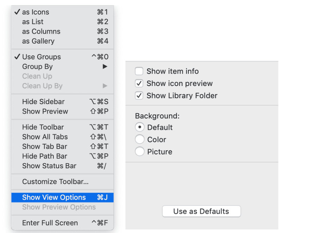Viewport: 319px width, 233px height.
Task: Select 'Show Preview' menu entry
Action: click(x=62, y=111)
